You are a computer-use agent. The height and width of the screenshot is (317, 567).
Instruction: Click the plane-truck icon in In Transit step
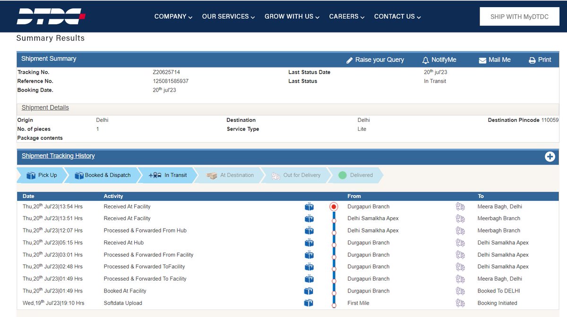pos(155,175)
